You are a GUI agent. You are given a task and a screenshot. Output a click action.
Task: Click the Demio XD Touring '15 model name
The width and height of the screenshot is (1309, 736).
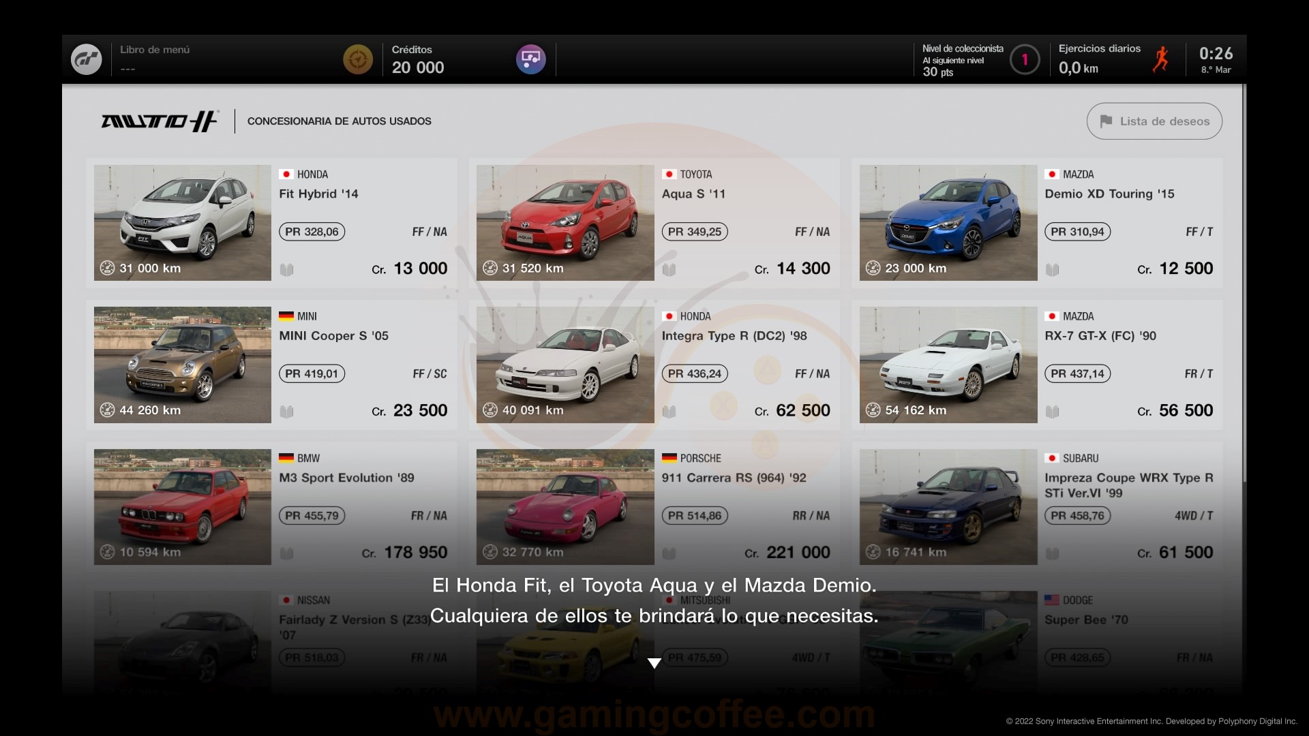tap(1109, 194)
